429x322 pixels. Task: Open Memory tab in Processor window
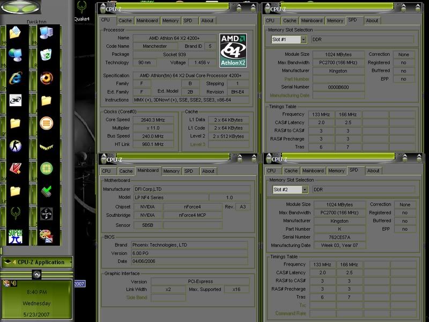tap(170, 20)
